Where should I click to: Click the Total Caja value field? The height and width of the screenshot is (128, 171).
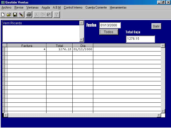coord(140,39)
